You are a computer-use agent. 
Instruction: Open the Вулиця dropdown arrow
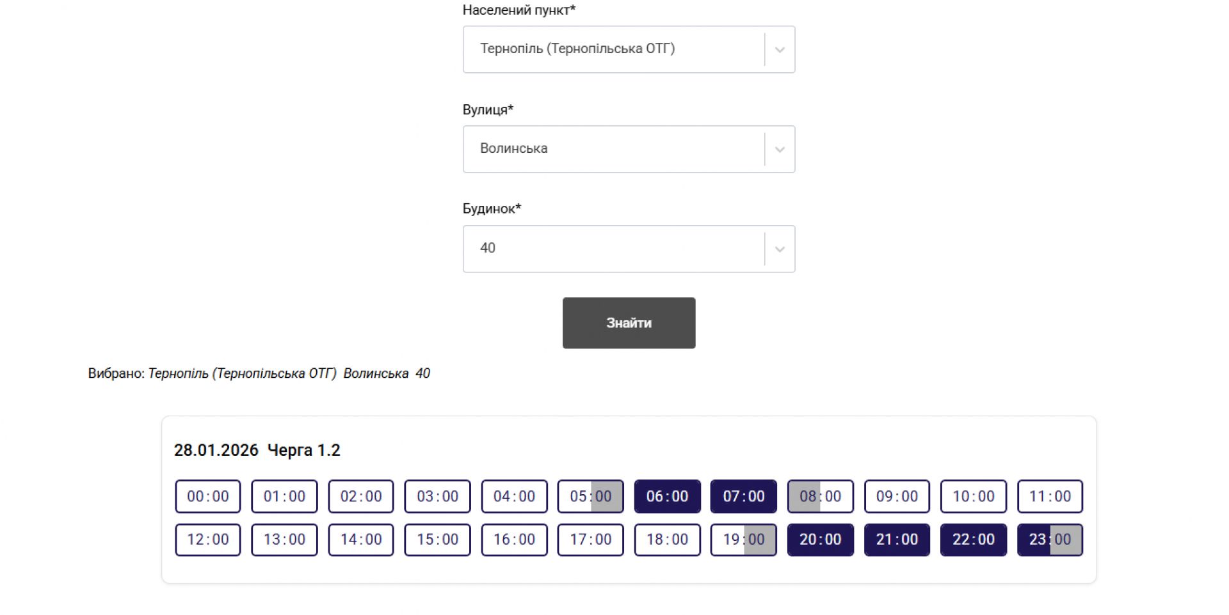point(779,150)
